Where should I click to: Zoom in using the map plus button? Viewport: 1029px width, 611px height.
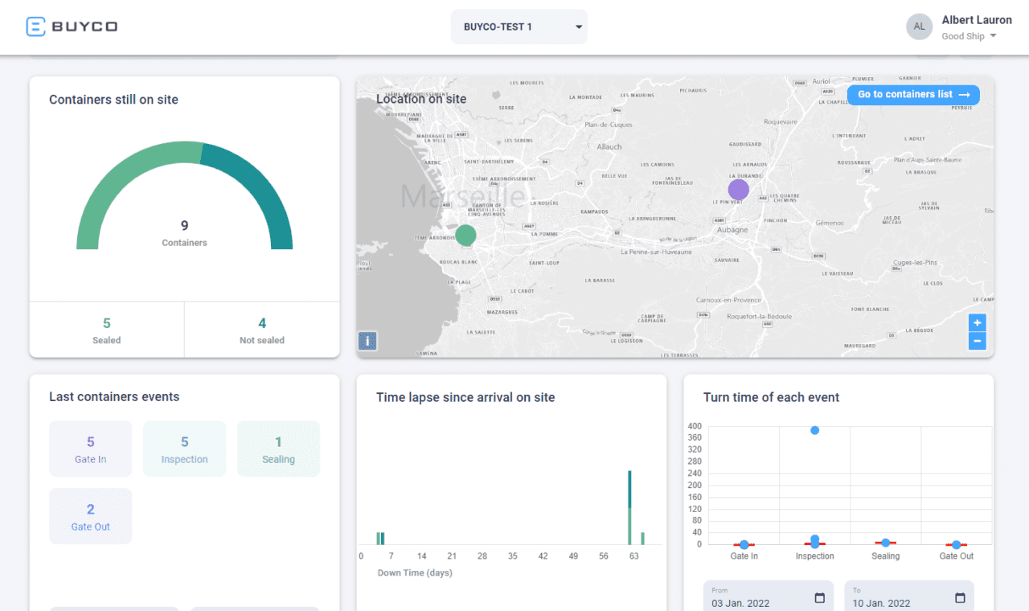pos(977,322)
